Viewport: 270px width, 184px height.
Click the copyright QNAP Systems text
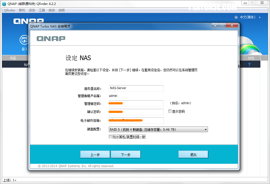pyautogui.click(x=76, y=166)
